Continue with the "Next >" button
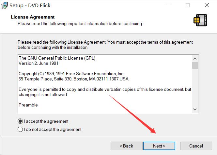Viewport: 217px width, 155px height. (x=159, y=146)
